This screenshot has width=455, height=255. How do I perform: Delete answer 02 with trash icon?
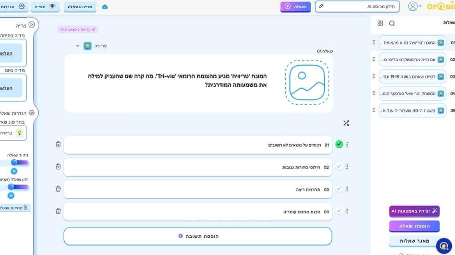click(58, 167)
